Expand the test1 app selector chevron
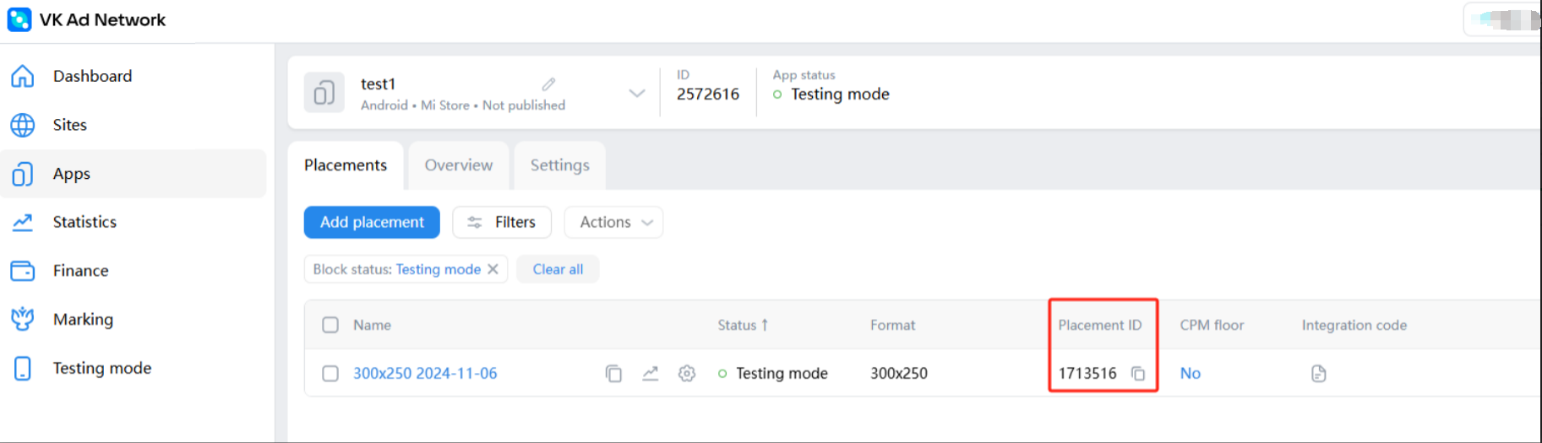1542x443 pixels. 637,93
